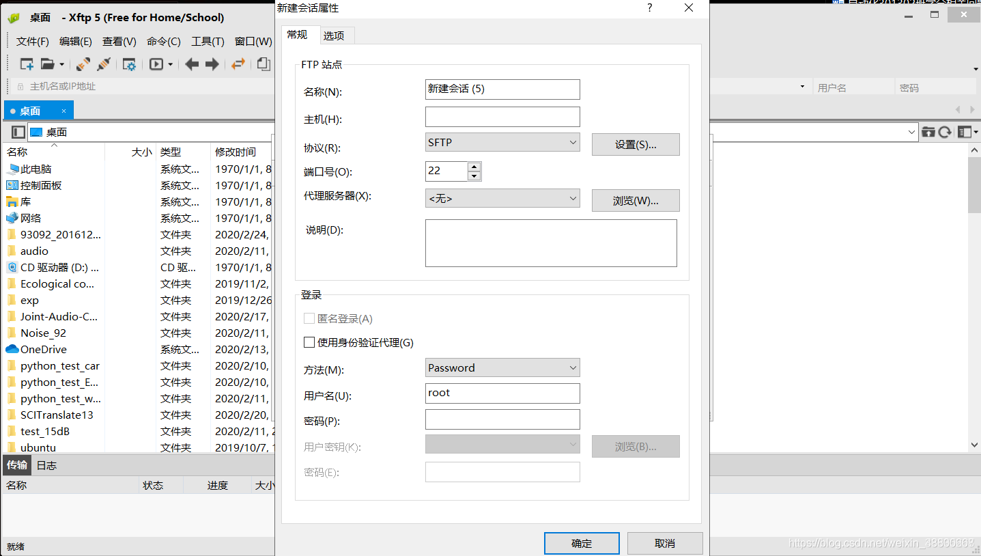
Task: Click the 浏览(W)... button
Action: click(x=636, y=200)
